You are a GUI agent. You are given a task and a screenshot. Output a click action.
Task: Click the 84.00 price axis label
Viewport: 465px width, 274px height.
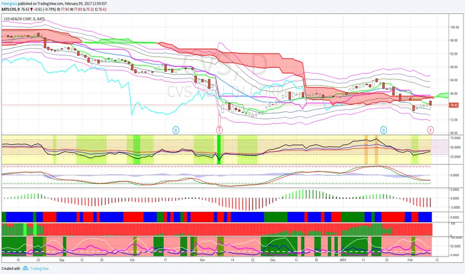click(454, 80)
